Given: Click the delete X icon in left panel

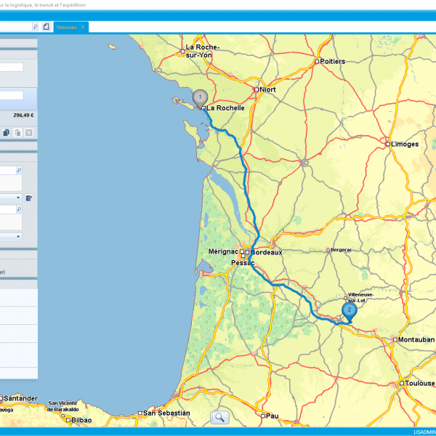Looking at the screenshot, I should point(29,132).
